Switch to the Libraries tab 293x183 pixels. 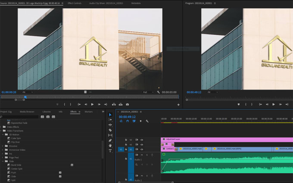pyautogui.click(x=47, y=112)
